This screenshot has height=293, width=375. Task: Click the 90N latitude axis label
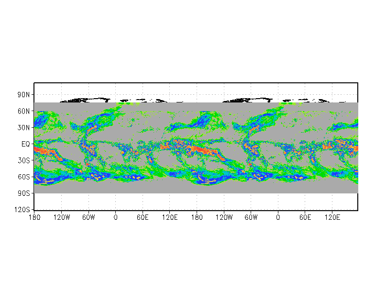coord(23,95)
